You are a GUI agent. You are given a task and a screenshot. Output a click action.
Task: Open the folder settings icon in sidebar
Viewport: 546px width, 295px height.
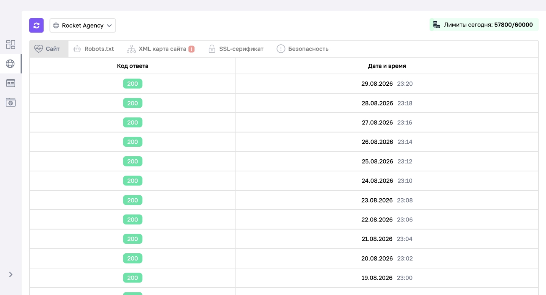coord(11,102)
